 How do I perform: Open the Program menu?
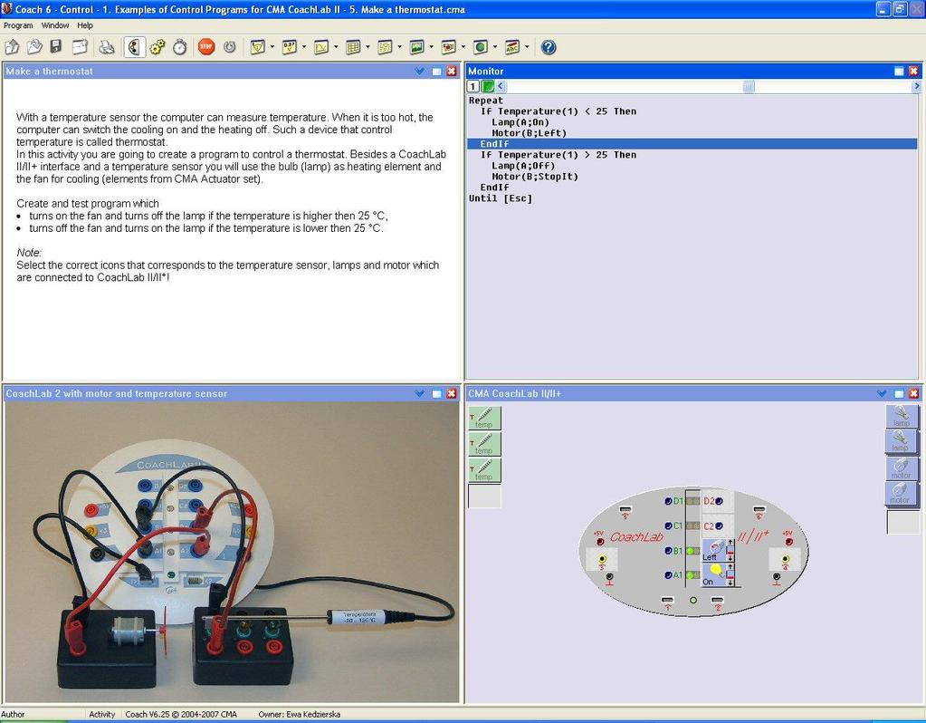[x=18, y=25]
